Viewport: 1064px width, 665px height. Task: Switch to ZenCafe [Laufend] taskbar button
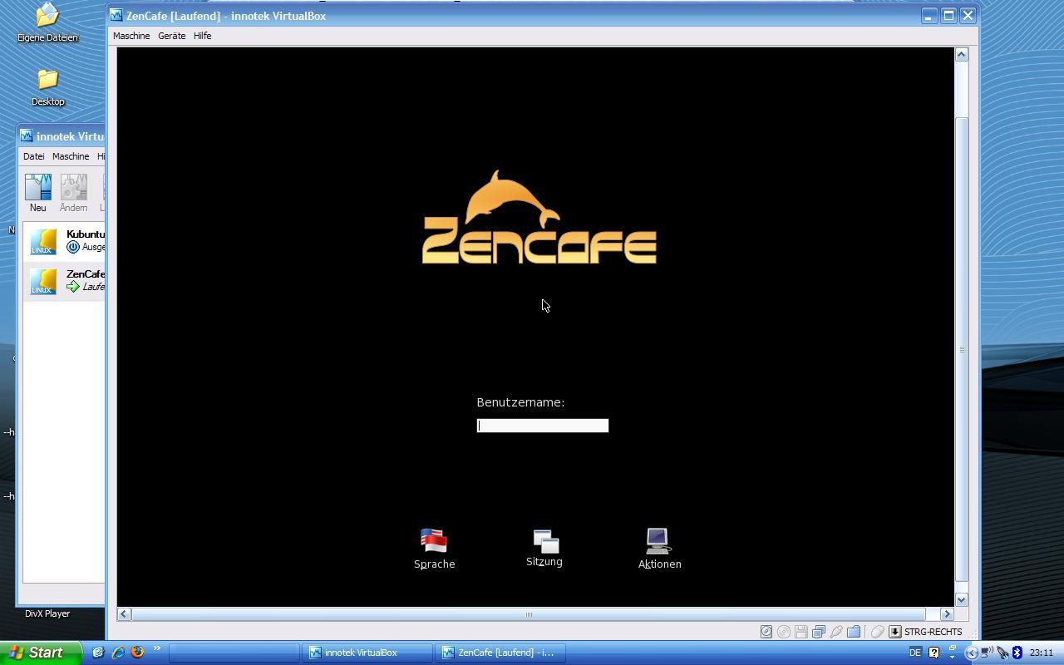[x=501, y=653]
